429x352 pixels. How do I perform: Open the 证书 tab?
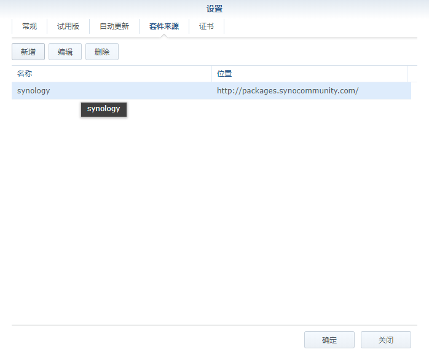[207, 26]
